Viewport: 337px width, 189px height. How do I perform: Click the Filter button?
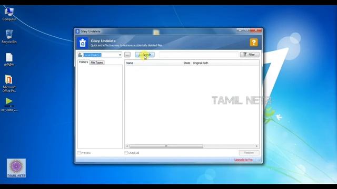click(x=250, y=55)
